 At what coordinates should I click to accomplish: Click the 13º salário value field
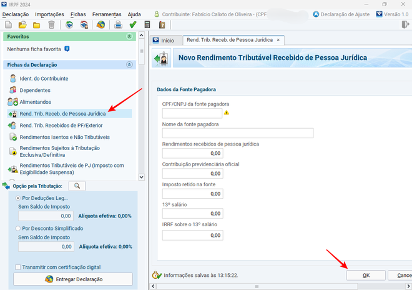(x=193, y=213)
